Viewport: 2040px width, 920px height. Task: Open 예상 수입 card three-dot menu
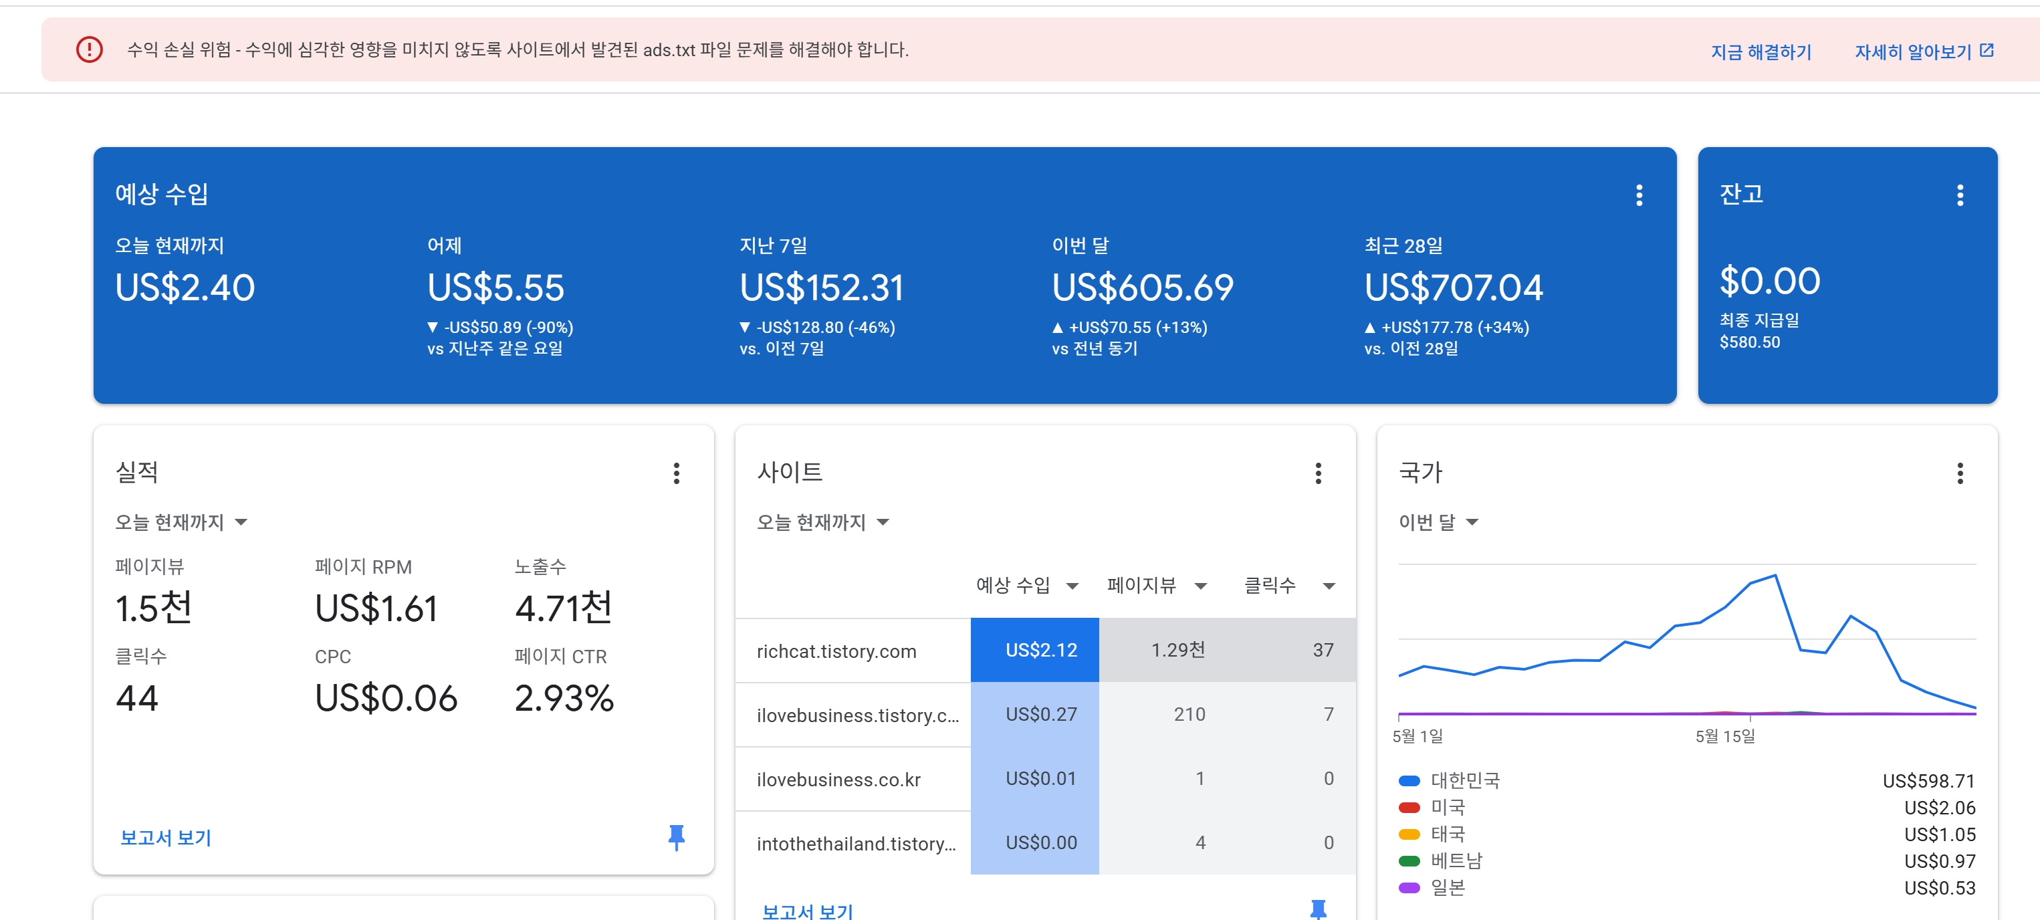[1639, 195]
